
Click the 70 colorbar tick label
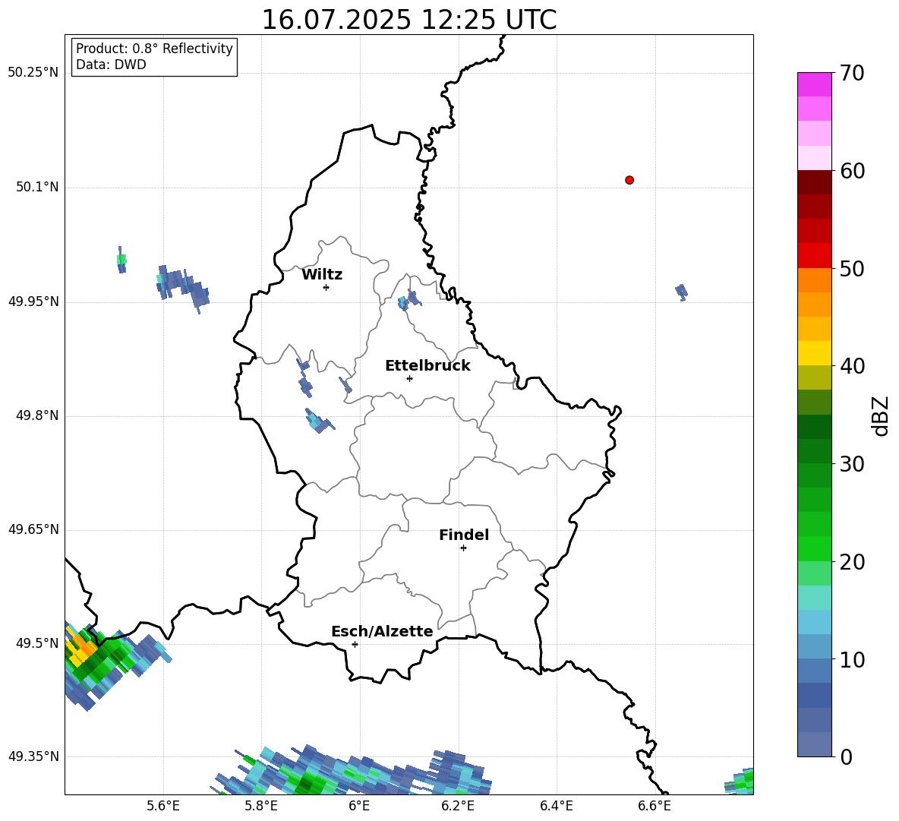pos(852,73)
